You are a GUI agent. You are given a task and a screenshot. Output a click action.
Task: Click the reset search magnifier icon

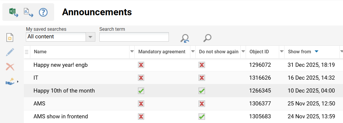pyautogui.click(x=185, y=38)
